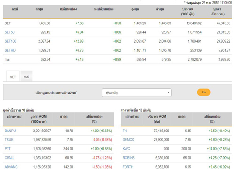Image resolution: width=235 pixels, height=169 pixels.
Task: Open FORTH stock link
Action: click(128, 167)
